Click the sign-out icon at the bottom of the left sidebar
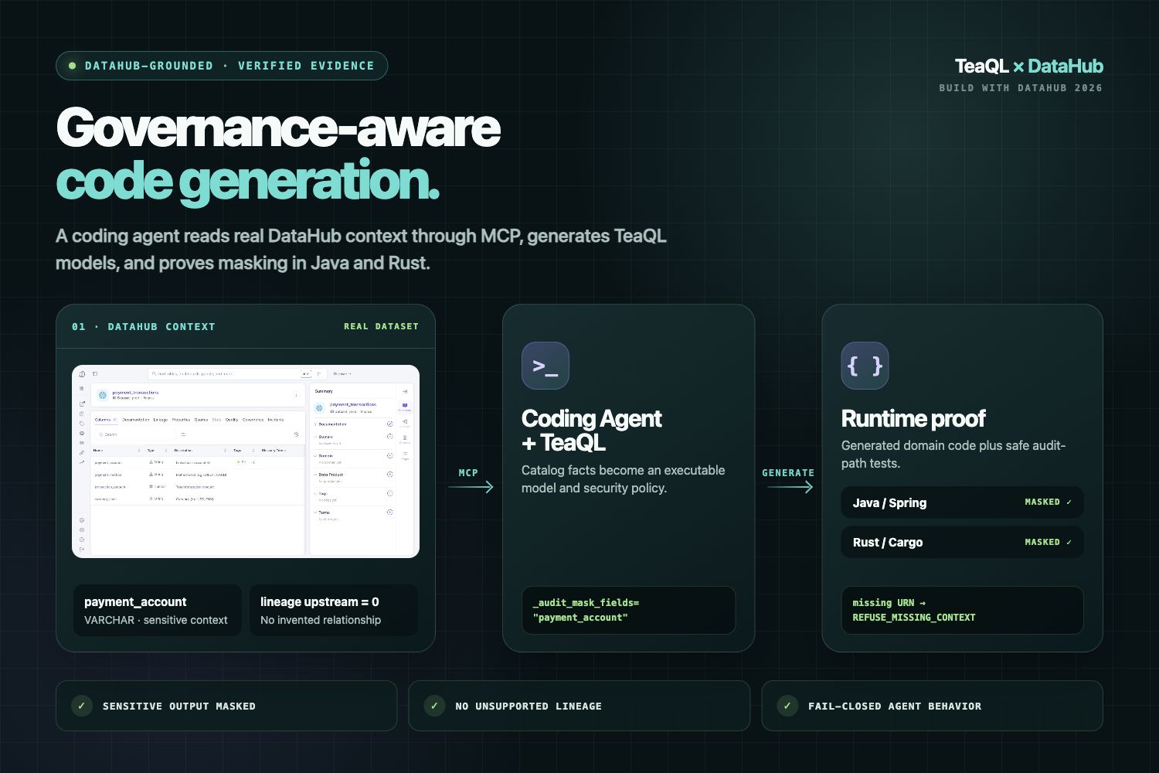Viewport: 1159px width, 773px height. (82, 550)
